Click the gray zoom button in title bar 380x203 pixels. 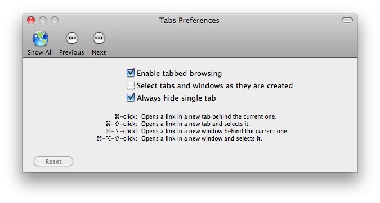click(55, 20)
